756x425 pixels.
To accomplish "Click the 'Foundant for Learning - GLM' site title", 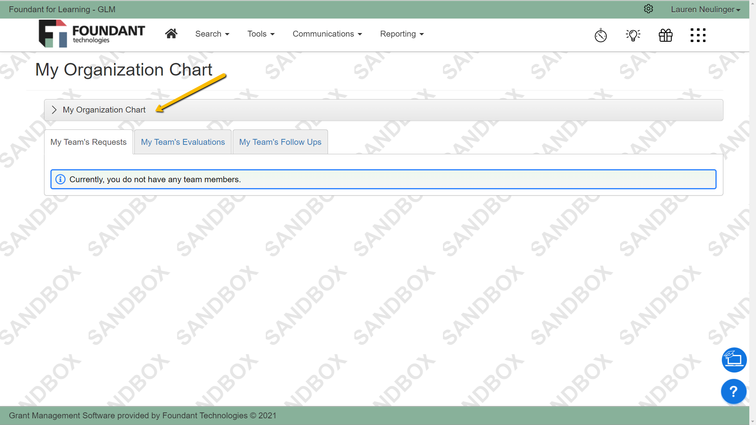I will coord(62,9).
